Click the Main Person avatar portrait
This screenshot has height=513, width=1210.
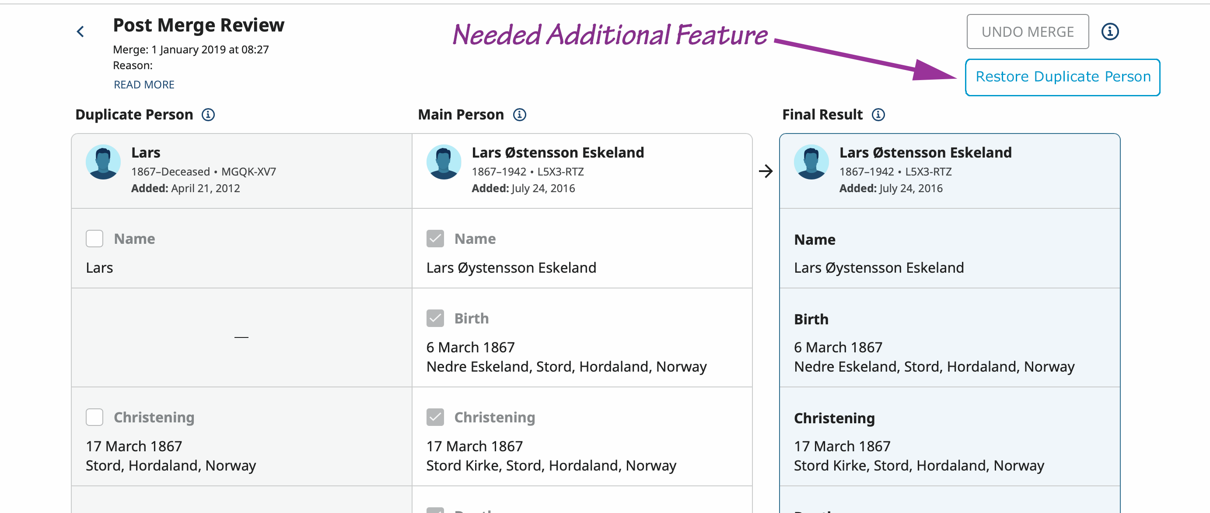tap(444, 162)
